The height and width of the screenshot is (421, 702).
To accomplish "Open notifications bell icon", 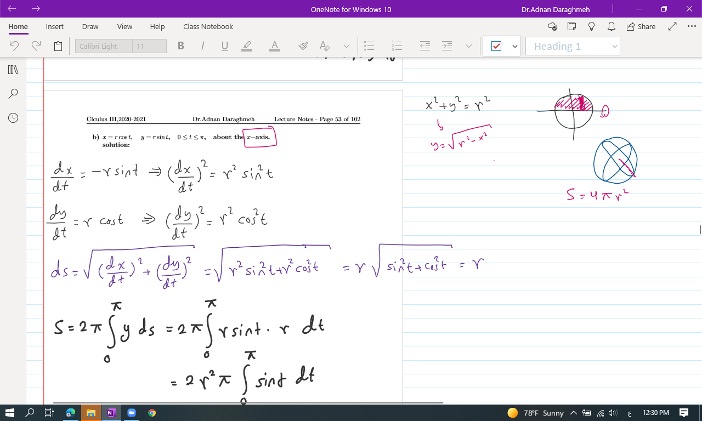I will click(x=611, y=26).
